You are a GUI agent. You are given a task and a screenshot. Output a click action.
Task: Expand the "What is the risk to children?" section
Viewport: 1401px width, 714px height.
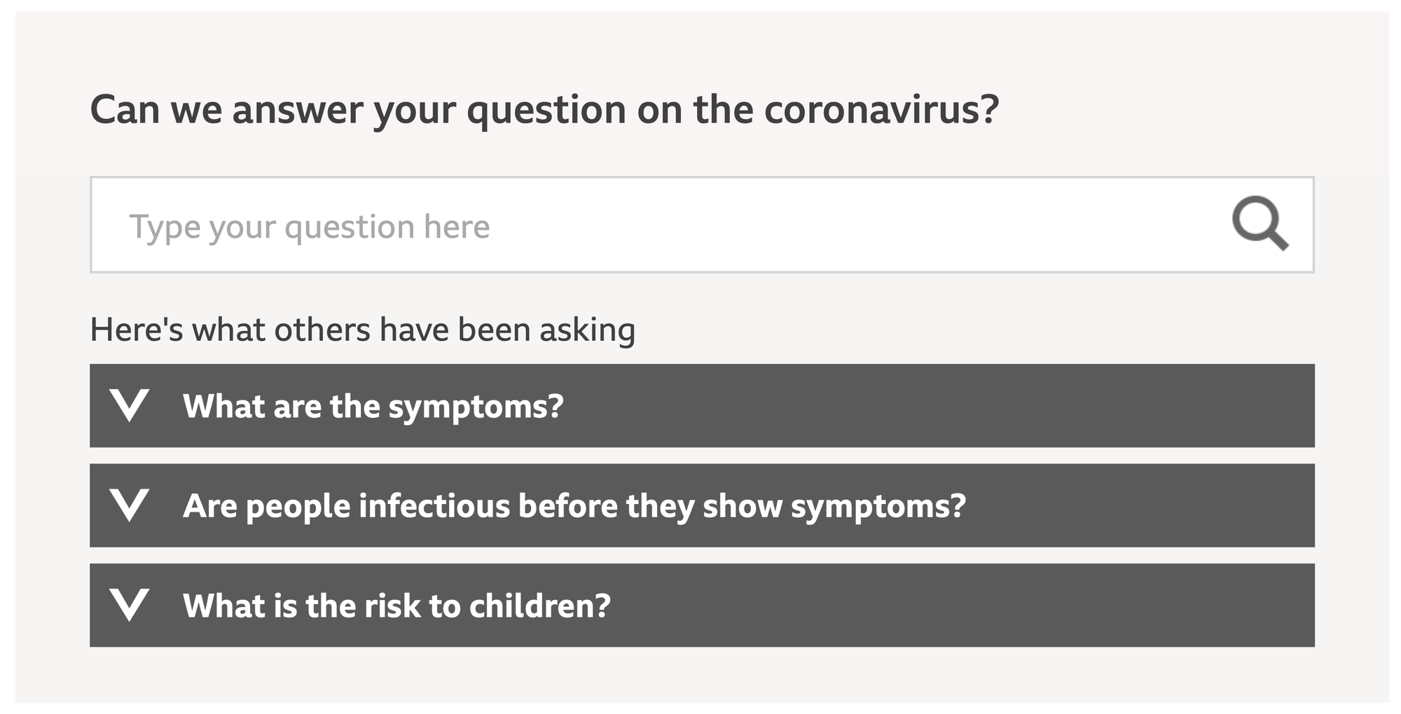700,605
